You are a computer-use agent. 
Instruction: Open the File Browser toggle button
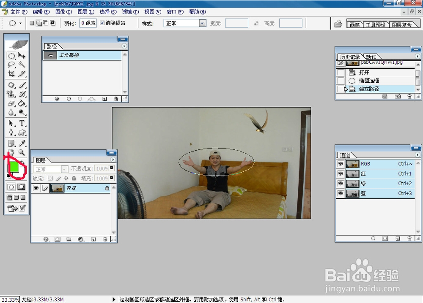(338, 24)
